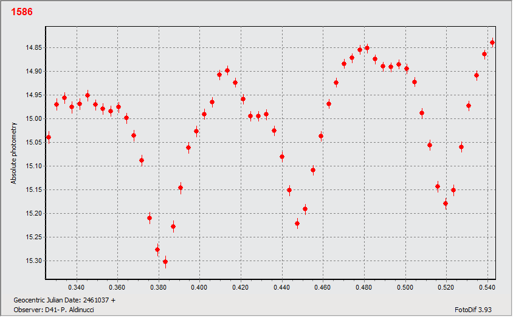Select the highest data point near 0.481
513x317 pixels.
(x=367, y=48)
